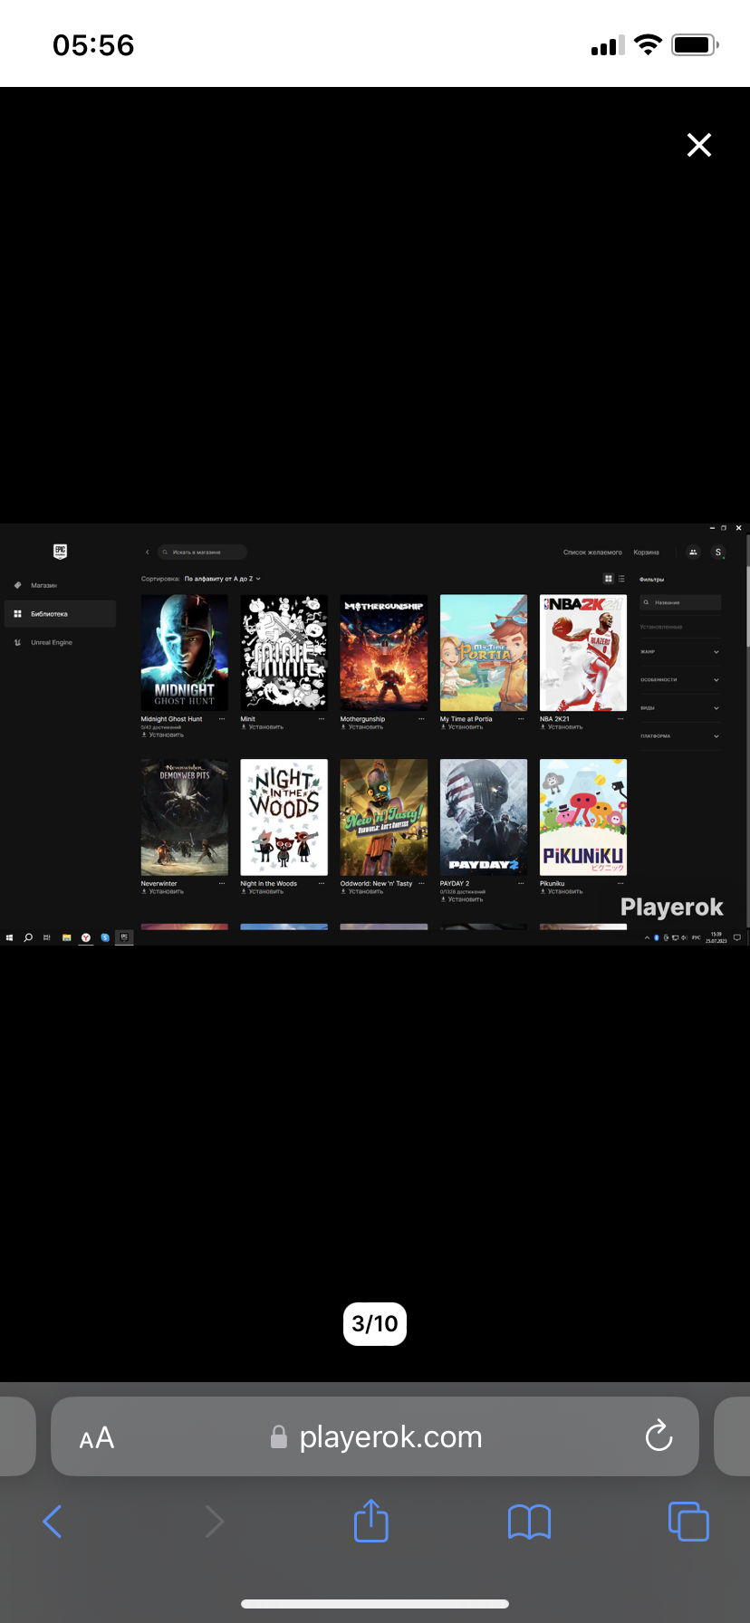Open Midnight Ghost Hunt's three-dot menu

click(222, 719)
